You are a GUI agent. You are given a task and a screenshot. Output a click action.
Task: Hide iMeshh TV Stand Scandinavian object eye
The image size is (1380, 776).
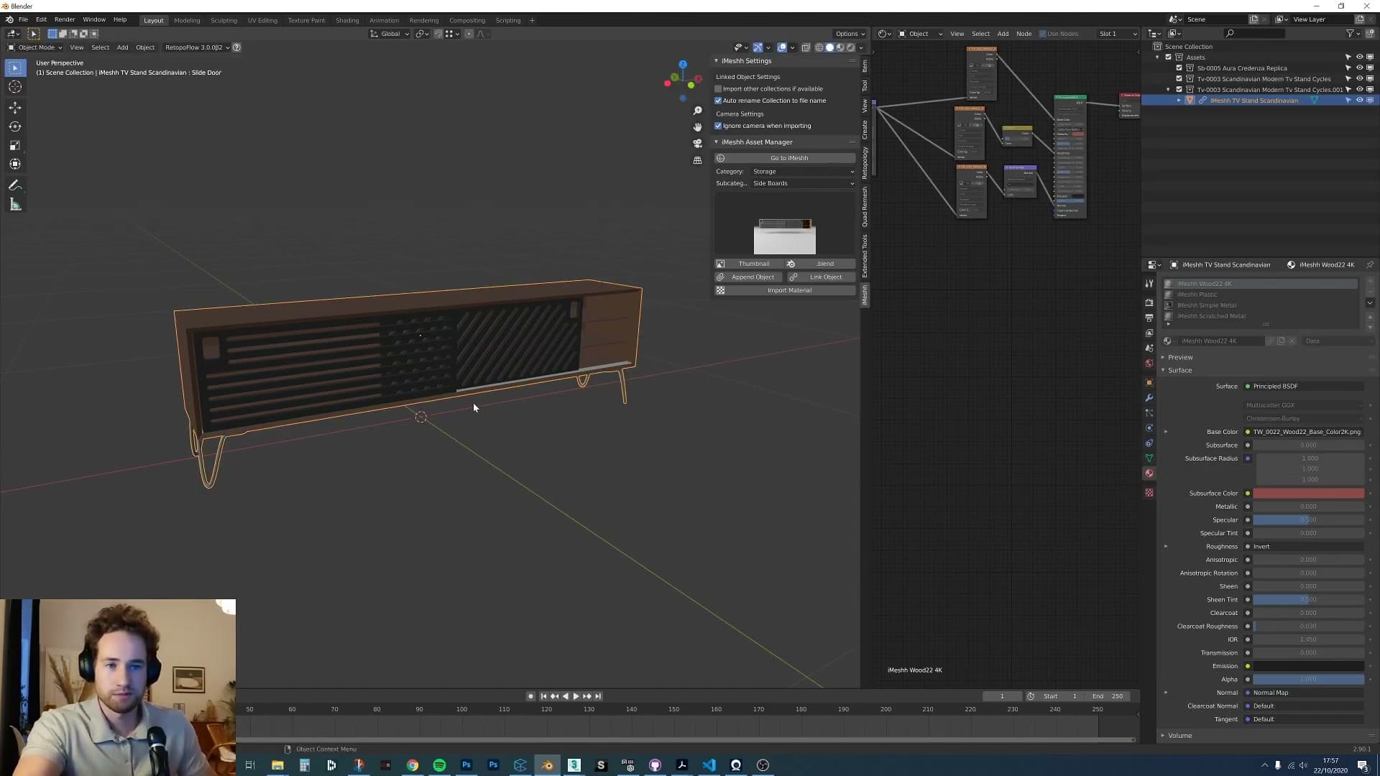(1359, 101)
